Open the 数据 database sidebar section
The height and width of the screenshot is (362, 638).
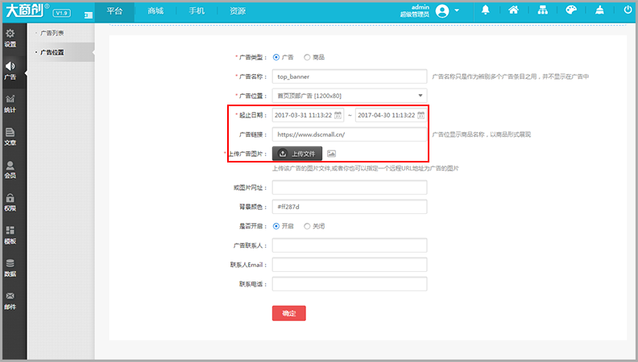(10, 268)
